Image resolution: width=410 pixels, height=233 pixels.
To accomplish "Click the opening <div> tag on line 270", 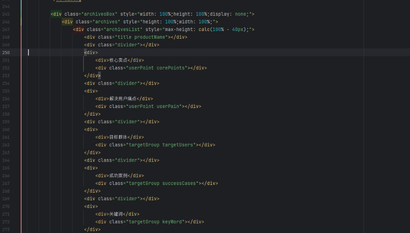I will click(91, 207).
